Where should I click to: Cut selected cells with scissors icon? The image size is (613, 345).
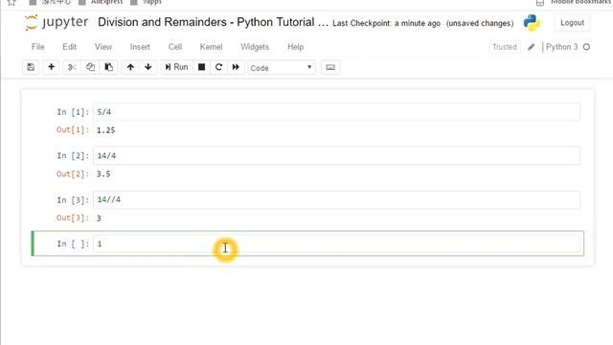click(72, 67)
